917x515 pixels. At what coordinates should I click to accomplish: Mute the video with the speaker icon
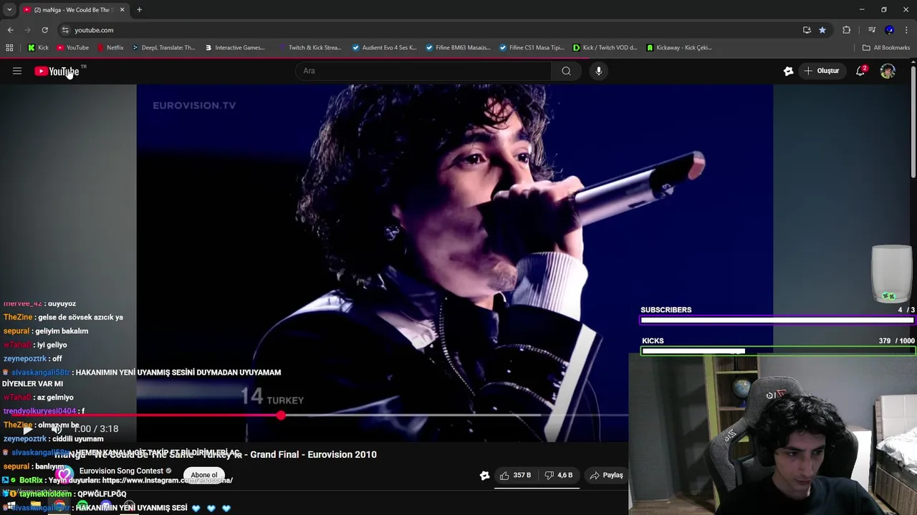[x=56, y=429]
